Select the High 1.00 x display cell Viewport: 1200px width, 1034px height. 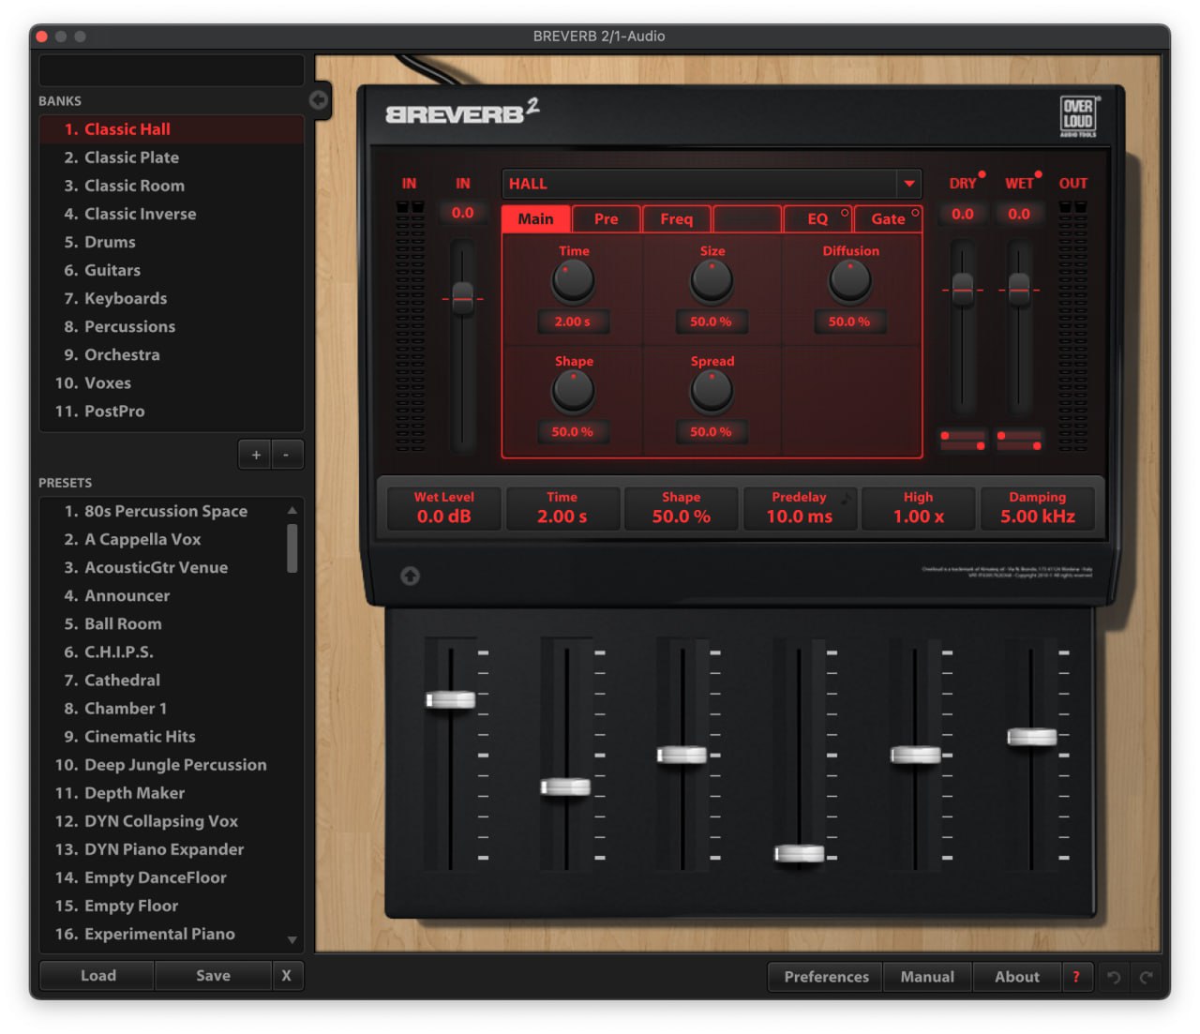(919, 508)
